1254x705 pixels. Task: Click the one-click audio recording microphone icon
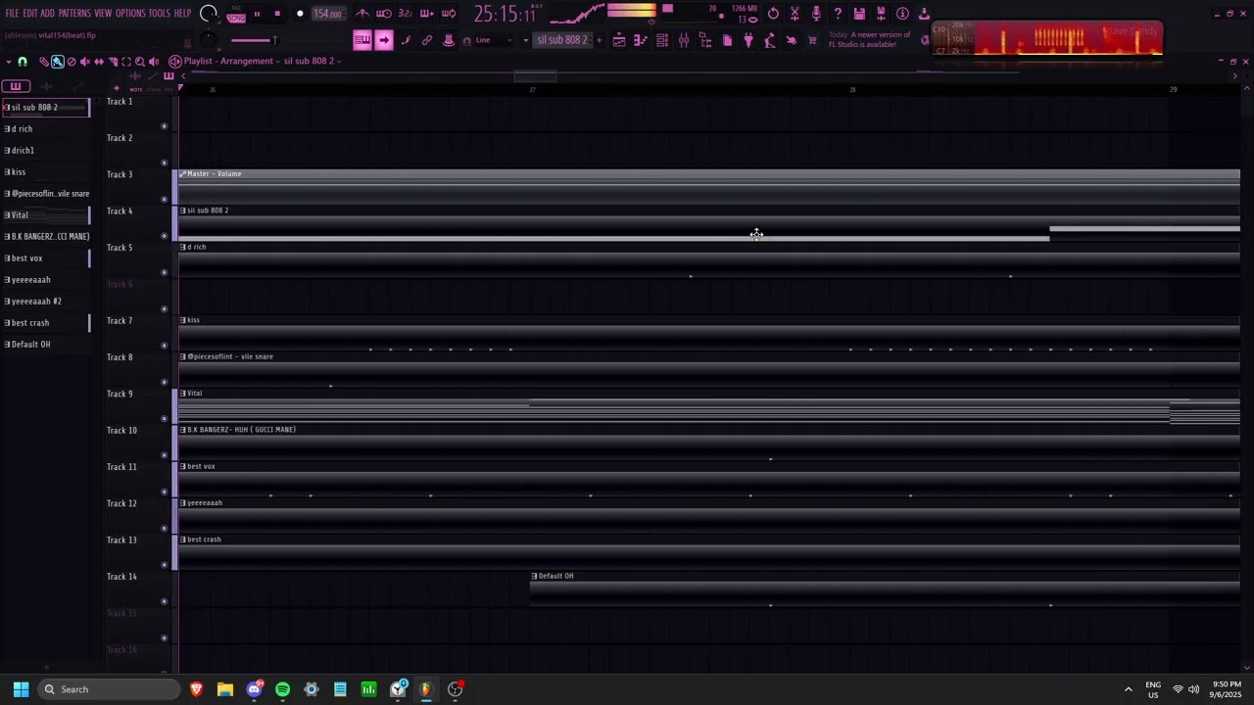pyautogui.click(x=816, y=14)
